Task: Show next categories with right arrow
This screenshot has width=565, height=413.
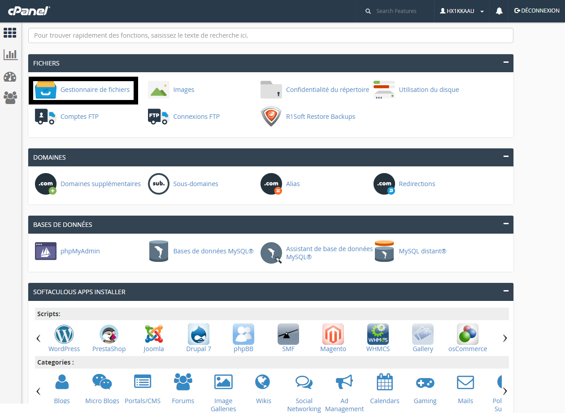Action: tap(505, 391)
